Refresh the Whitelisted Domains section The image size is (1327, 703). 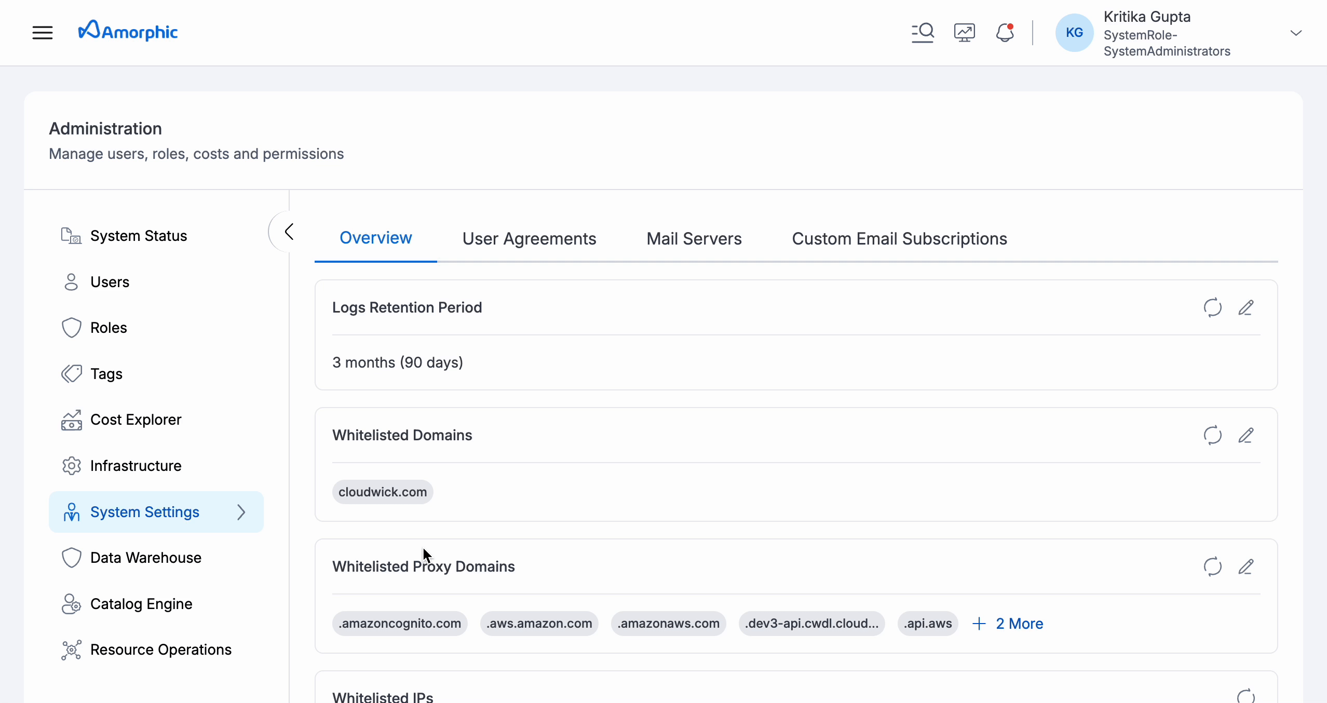(1212, 435)
